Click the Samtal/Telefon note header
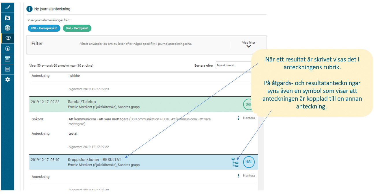The width and height of the screenshot is (374, 195). click(x=82, y=102)
